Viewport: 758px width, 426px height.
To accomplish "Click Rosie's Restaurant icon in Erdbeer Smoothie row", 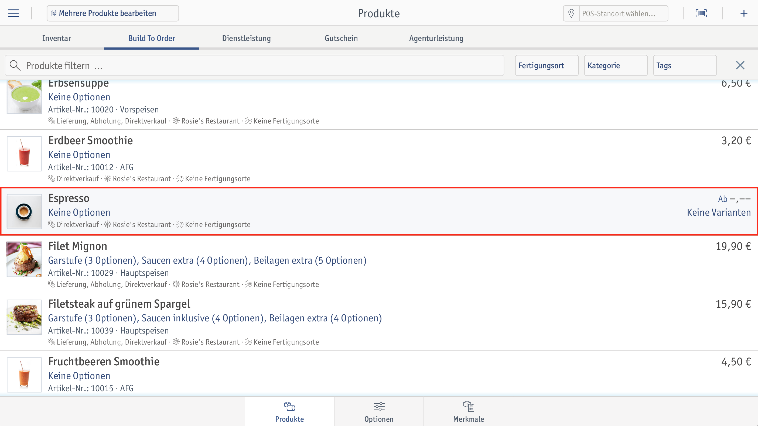I will pos(108,178).
